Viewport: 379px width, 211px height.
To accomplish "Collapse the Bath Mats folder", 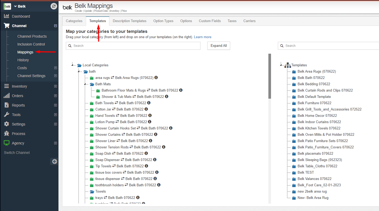I will point(85,84).
